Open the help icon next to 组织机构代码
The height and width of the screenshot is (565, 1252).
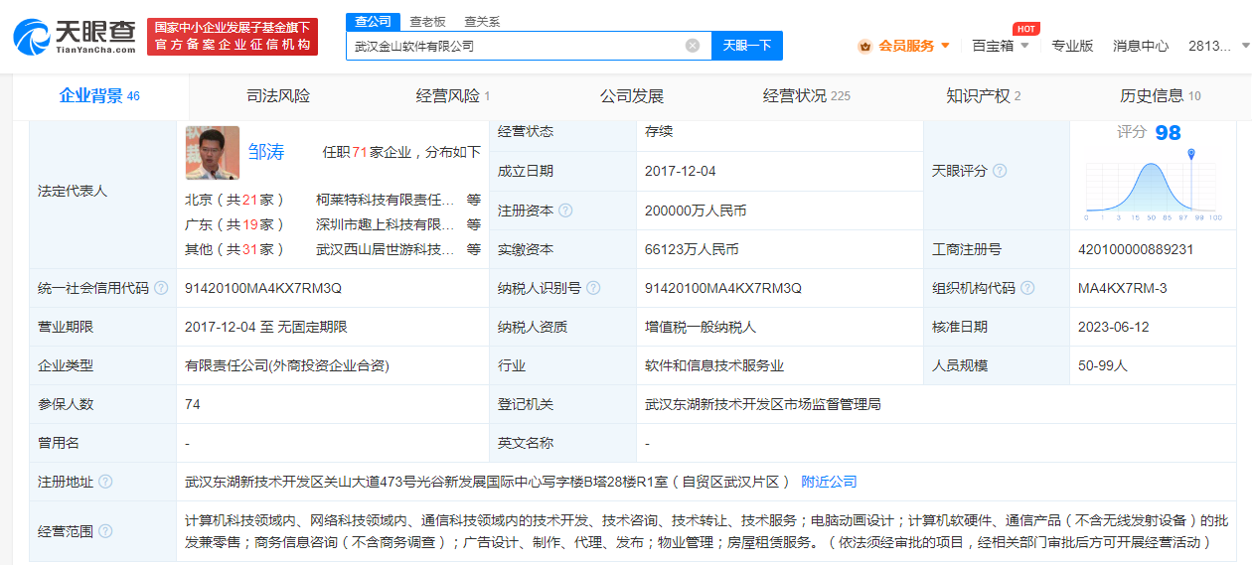pos(1027,288)
